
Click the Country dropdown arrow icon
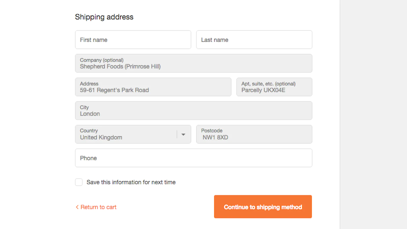pyautogui.click(x=183, y=134)
